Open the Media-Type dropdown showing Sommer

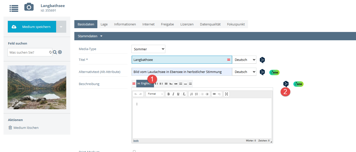pos(148,49)
